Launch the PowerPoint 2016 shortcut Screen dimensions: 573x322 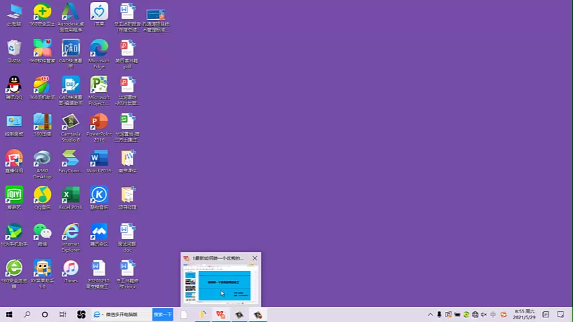[99, 127]
